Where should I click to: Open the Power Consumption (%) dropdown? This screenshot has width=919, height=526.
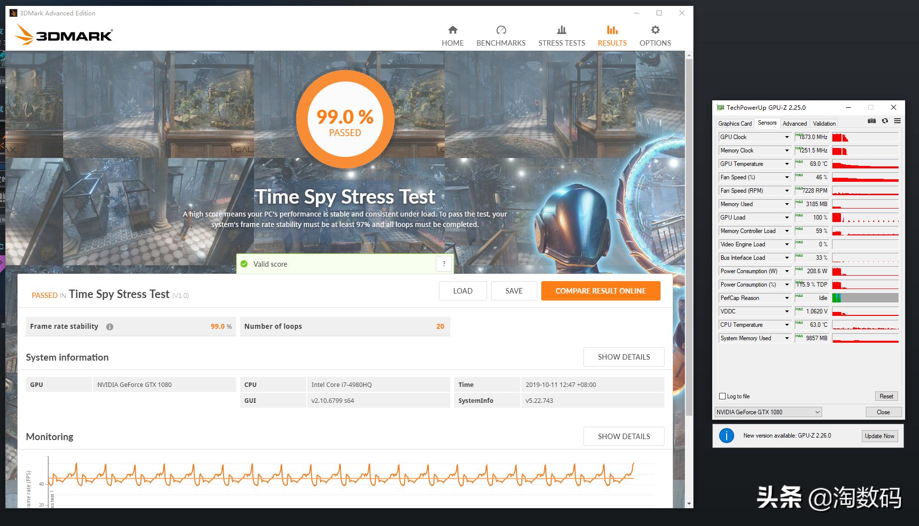[787, 285]
